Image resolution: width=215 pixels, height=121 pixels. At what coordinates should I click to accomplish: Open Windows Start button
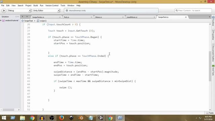click(x=4, y=118)
